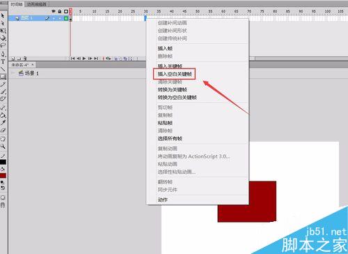The height and width of the screenshot is (254, 348).
Task: Switch to the 时间轴 tab
Action: click(17, 4)
